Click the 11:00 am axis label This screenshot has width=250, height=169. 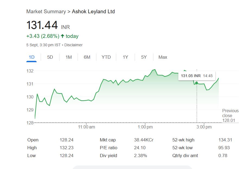point(86,127)
